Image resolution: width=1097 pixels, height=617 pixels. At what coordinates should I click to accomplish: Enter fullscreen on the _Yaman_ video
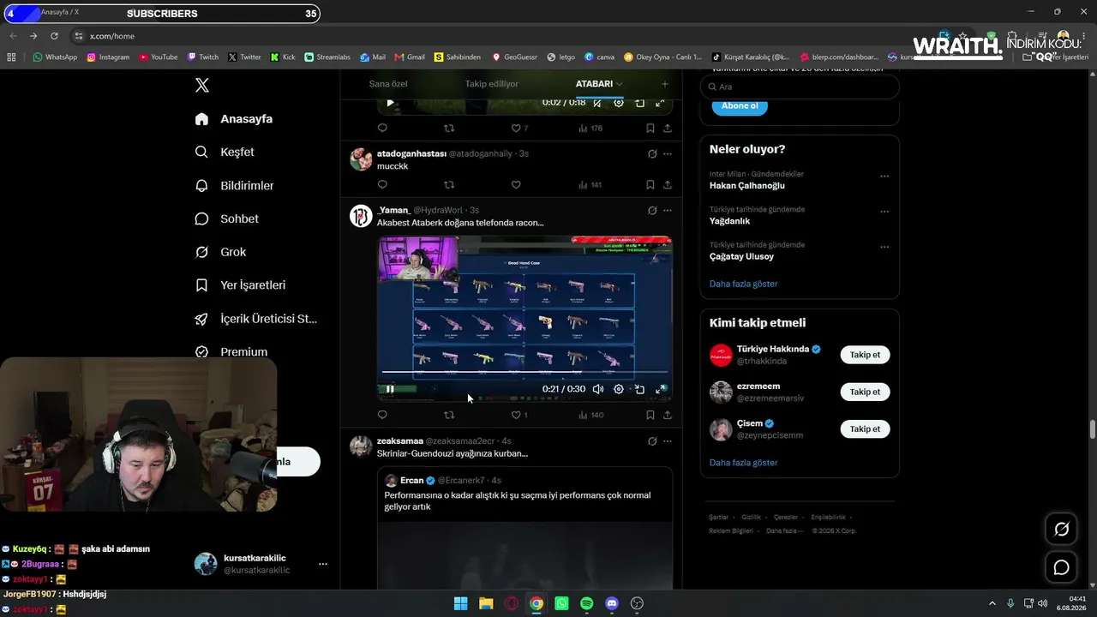pos(660,389)
